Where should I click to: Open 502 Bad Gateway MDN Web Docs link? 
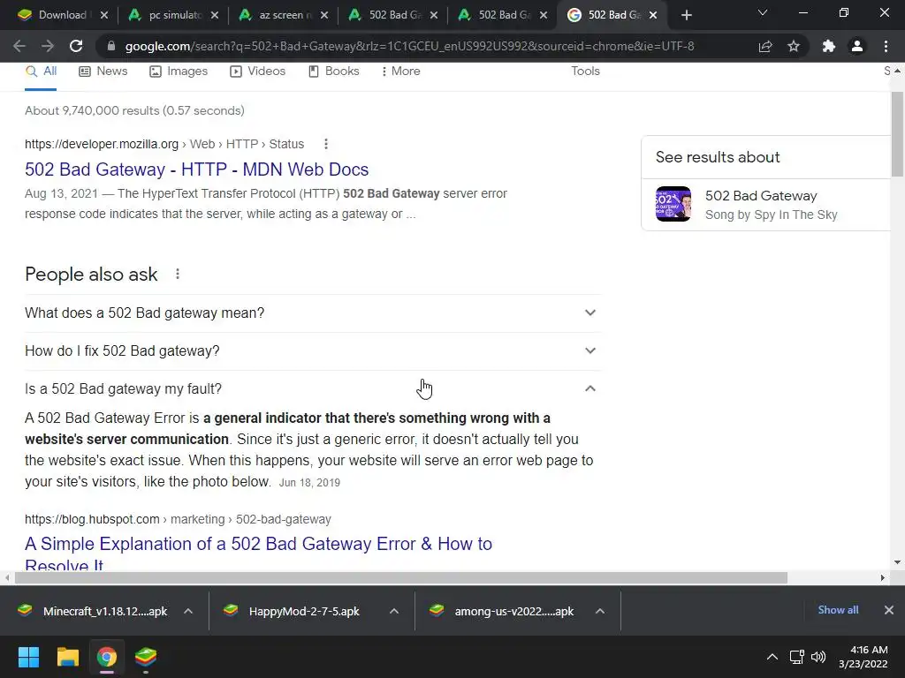coord(196,169)
